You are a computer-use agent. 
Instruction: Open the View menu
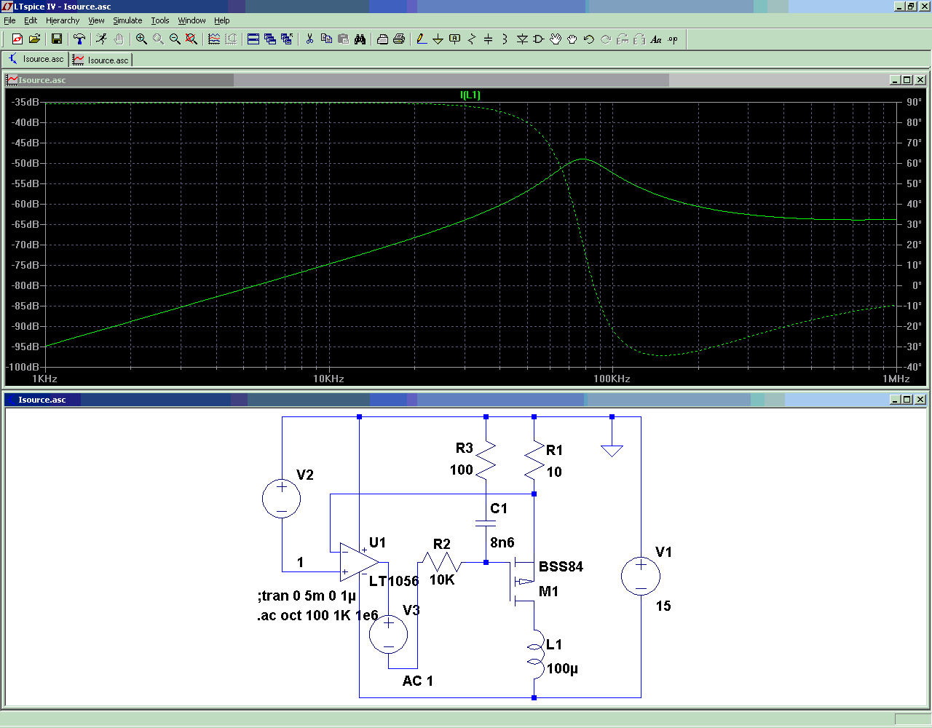pos(96,20)
